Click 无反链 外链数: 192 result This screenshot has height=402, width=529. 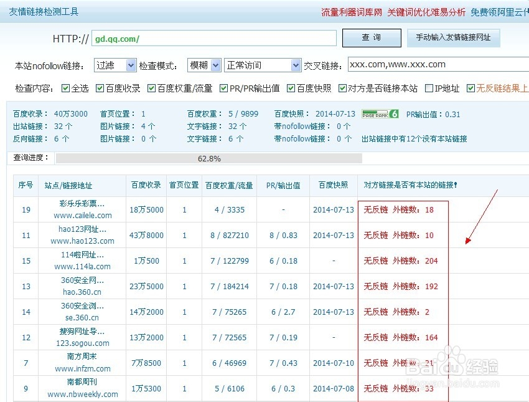[400, 287]
